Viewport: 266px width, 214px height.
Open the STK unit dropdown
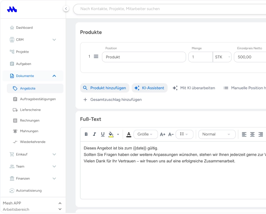click(222, 57)
